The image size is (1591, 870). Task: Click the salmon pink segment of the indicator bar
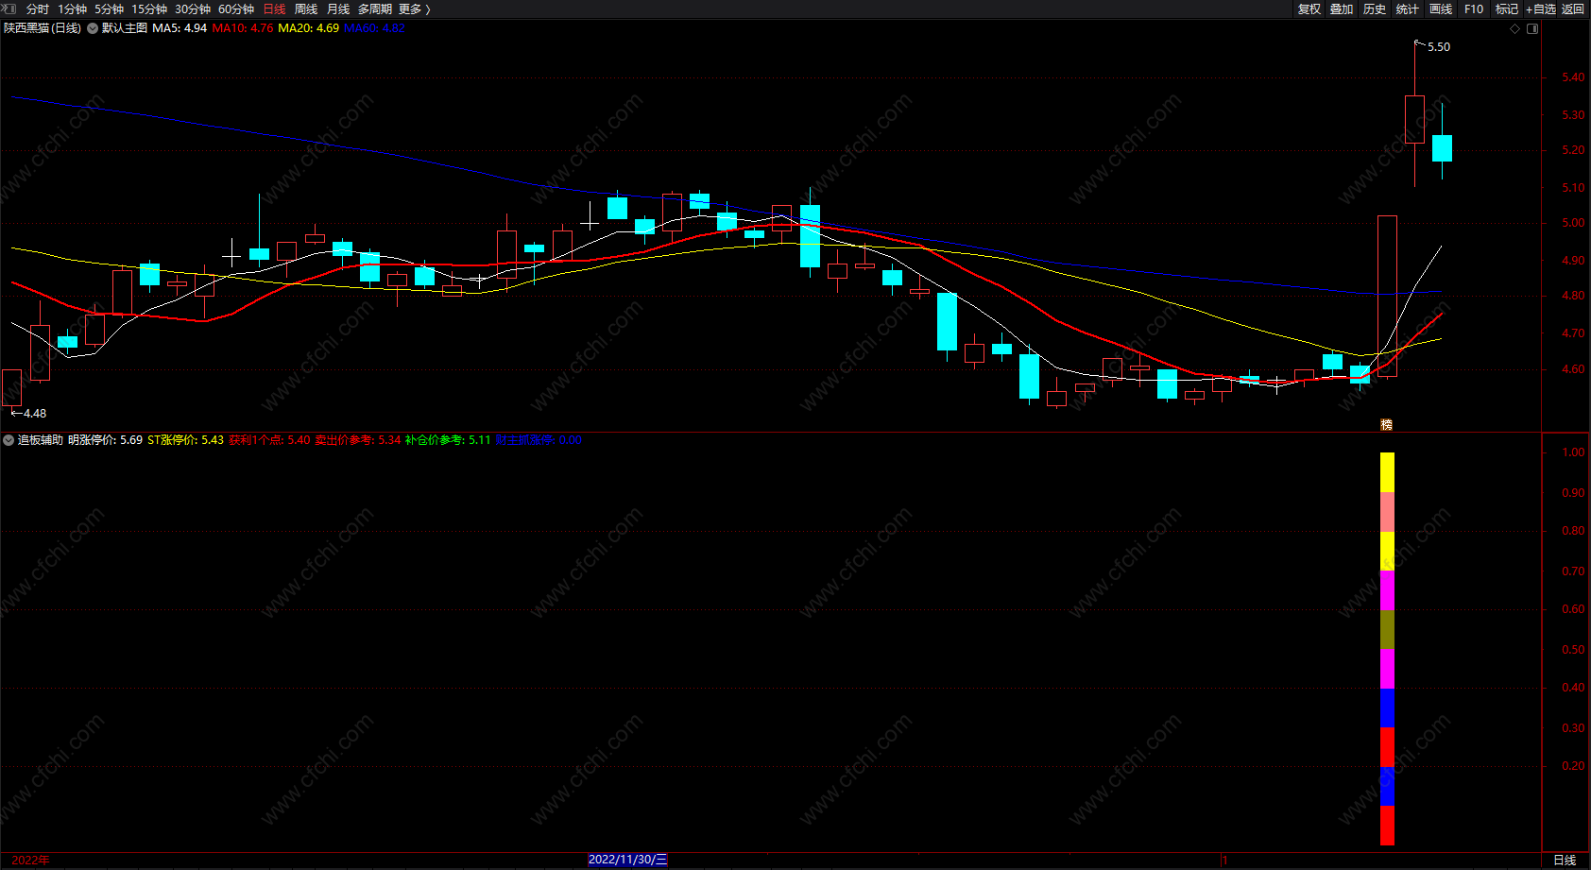[x=1387, y=512]
